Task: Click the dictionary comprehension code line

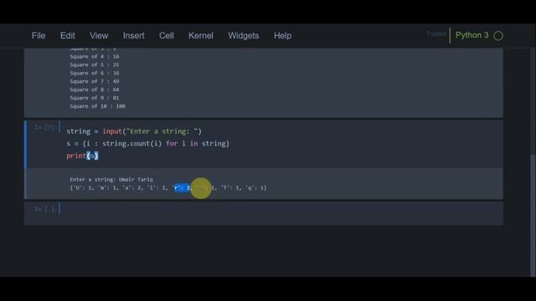Action: click(x=147, y=144)
